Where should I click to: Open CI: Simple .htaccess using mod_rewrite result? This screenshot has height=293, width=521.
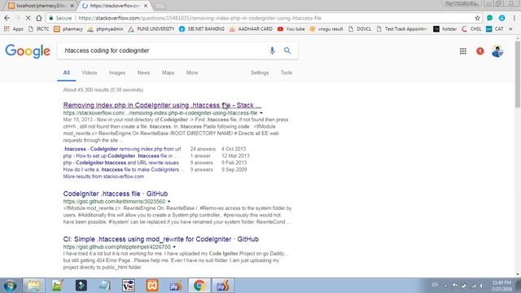point(161,239)
